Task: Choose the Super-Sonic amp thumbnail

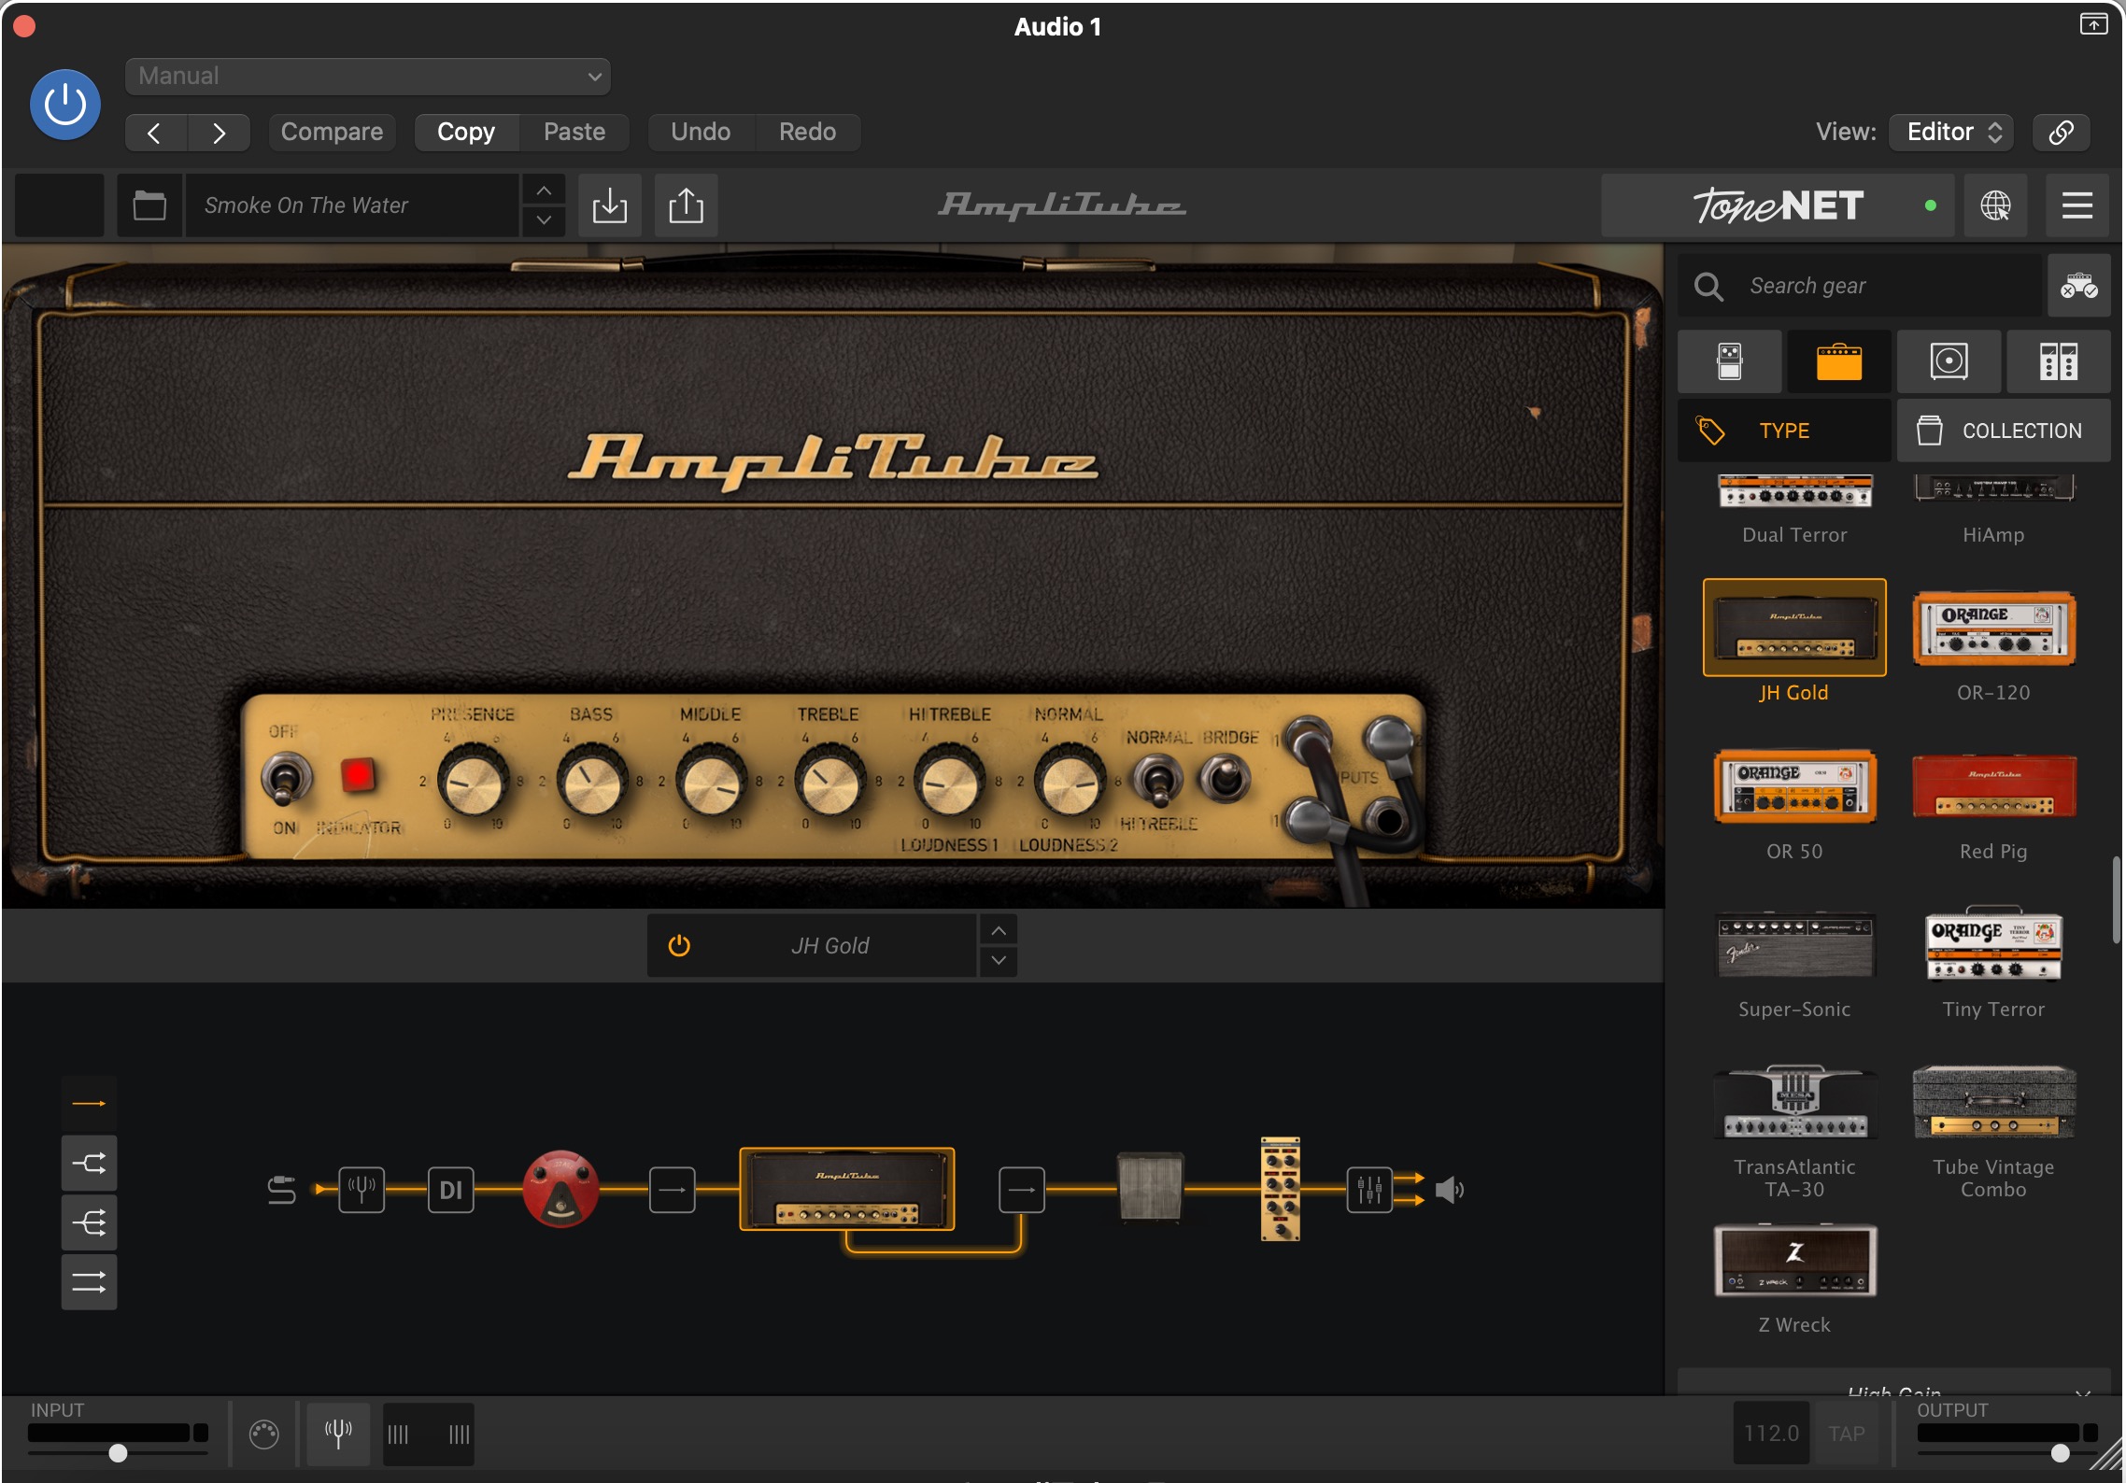Action: pos(1794,944)
